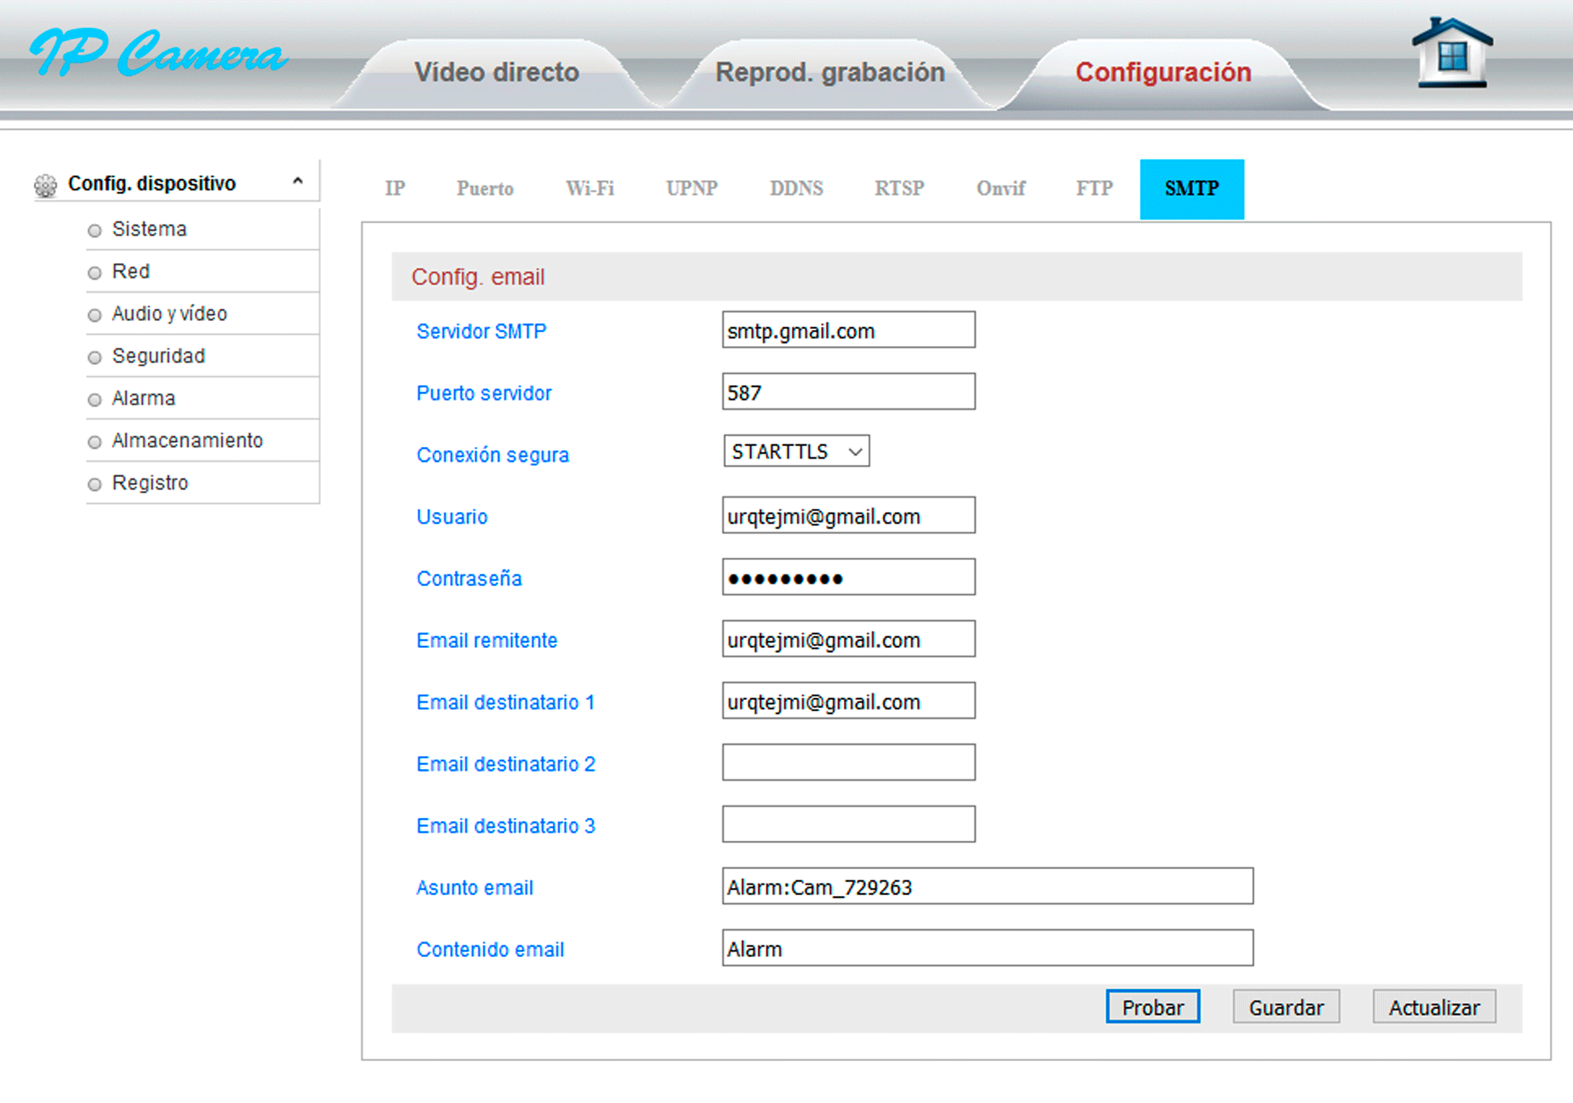Click the Config. dispositivo gear icon
Image resolution: width=1573 pixels, height=1103 pixels.
tap(45, 185)
